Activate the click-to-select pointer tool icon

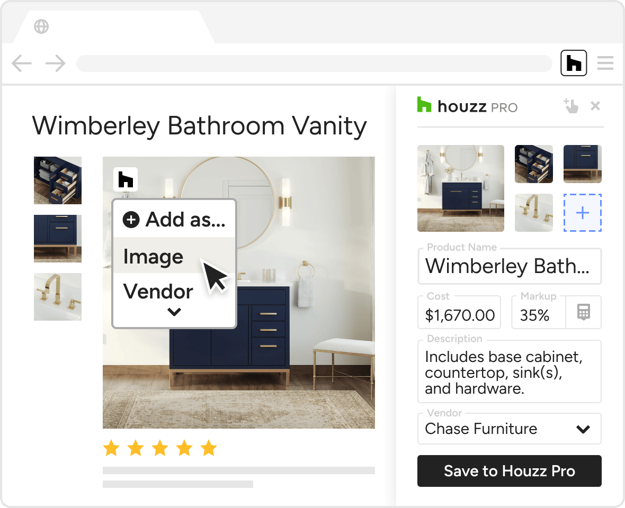pyautogui.click(x=571, y=106)
